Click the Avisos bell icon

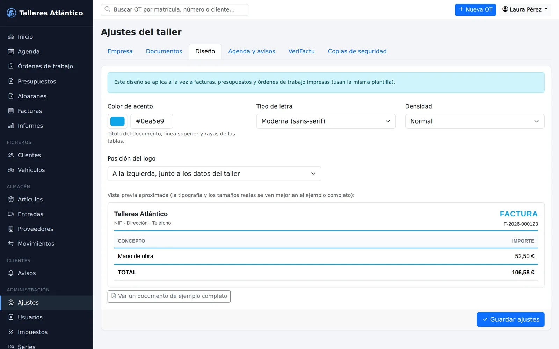pyautogui.click(x=11, y=273)
